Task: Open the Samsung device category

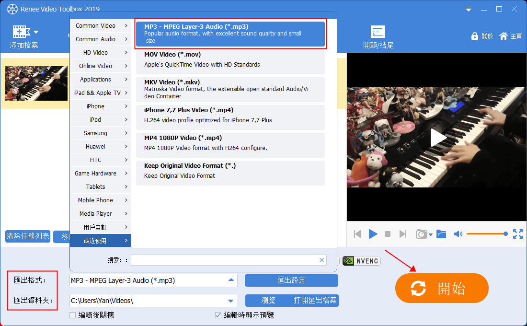Action: pos(101,133)
